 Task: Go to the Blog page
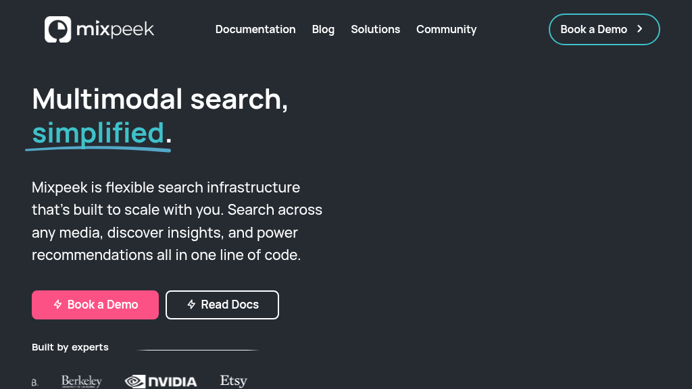pyautogui.click(x=323, y=29)
